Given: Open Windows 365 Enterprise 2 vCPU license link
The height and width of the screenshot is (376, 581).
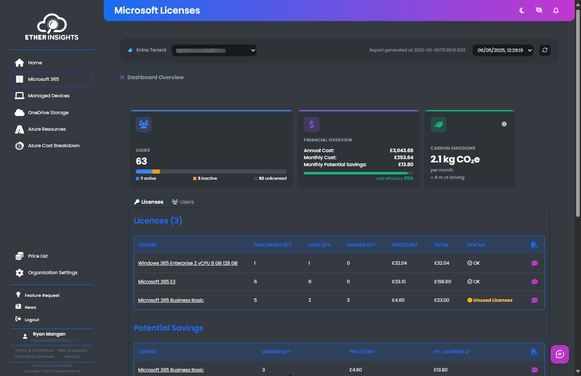Looking at the screenshot, I should (188, 263).
